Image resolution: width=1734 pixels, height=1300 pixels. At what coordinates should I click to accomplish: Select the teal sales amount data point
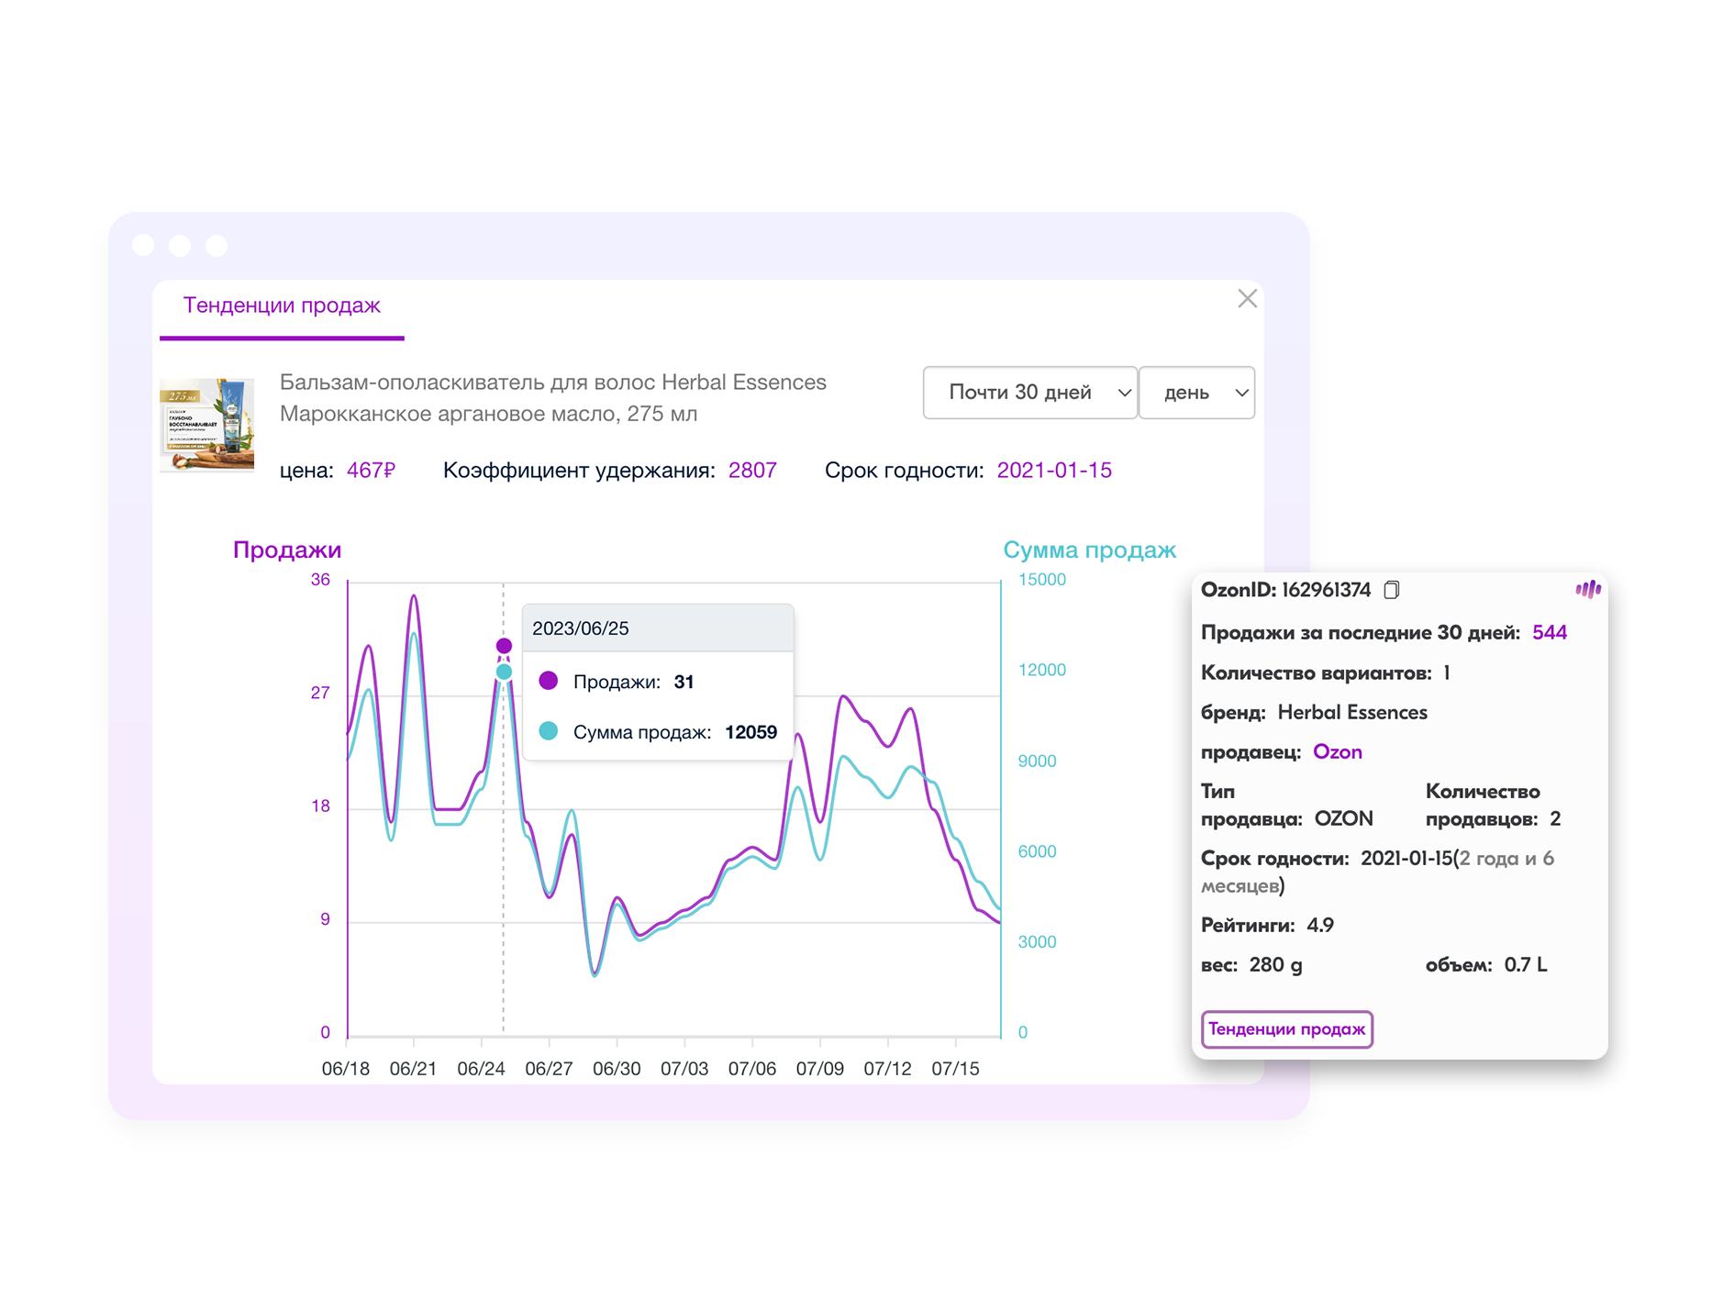click(x=504, y=672)
